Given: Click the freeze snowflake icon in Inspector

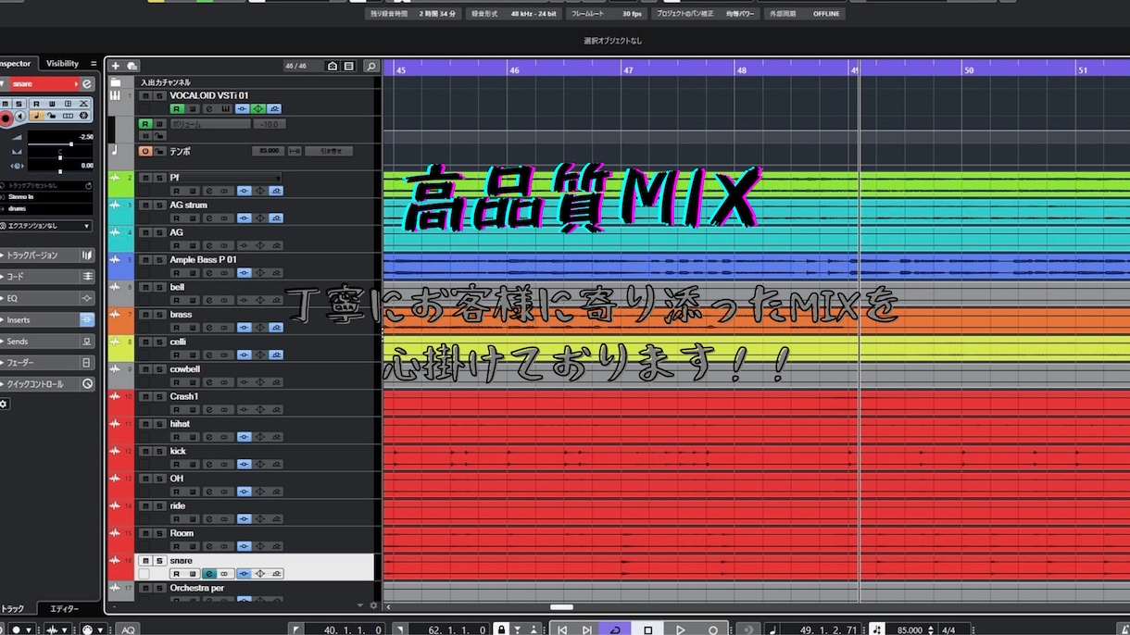Looking at the screenshot, I should point(83,116).
